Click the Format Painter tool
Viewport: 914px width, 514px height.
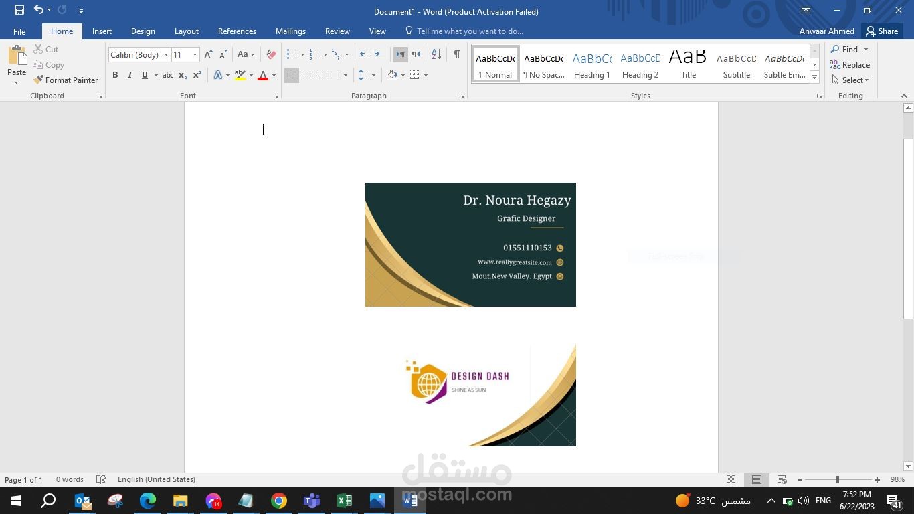pyautogui.click(x=66, y=80)
